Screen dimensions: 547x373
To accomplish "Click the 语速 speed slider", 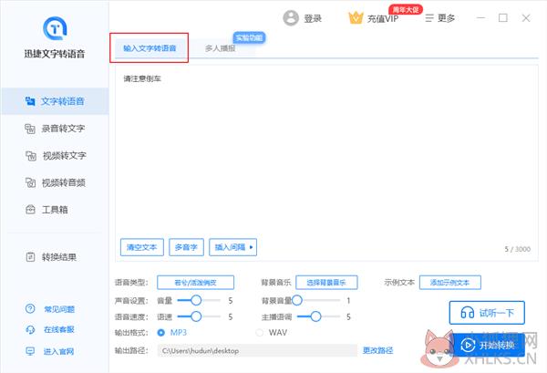I will 199,316.
